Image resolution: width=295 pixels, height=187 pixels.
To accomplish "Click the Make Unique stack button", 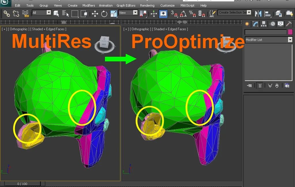I will (270, 86).
